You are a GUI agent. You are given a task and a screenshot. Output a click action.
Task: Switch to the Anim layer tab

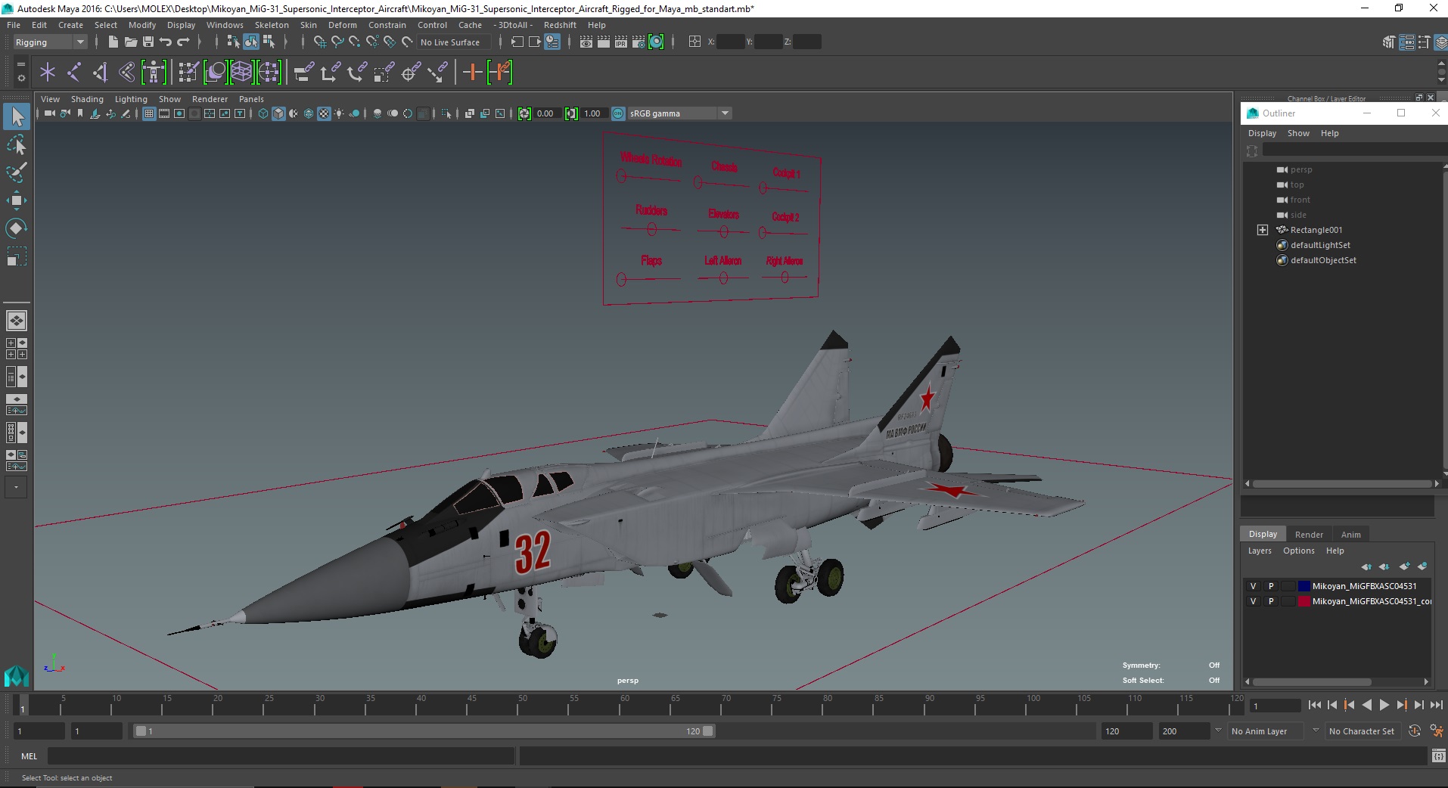1350,535
